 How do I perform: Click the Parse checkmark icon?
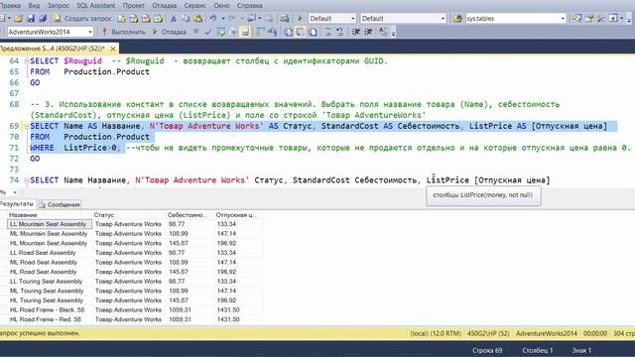coord(208,32)
